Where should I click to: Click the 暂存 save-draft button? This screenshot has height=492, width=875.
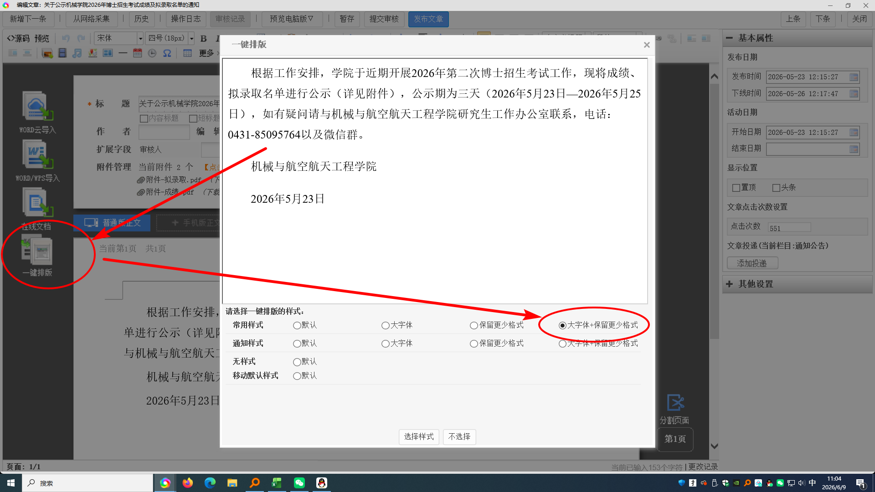tap(347, 19)
